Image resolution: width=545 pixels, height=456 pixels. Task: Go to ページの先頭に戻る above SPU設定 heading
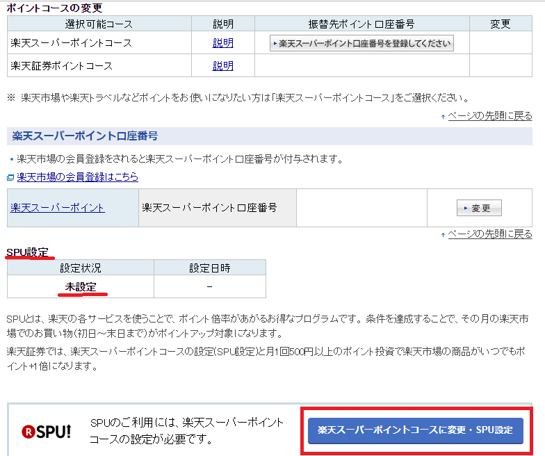coord(489,234)
